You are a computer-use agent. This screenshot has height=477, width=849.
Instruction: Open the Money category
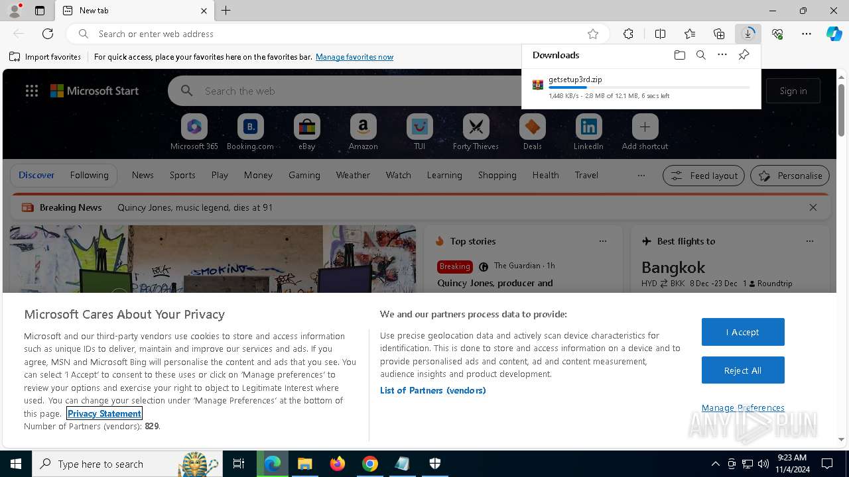[258, 175]
